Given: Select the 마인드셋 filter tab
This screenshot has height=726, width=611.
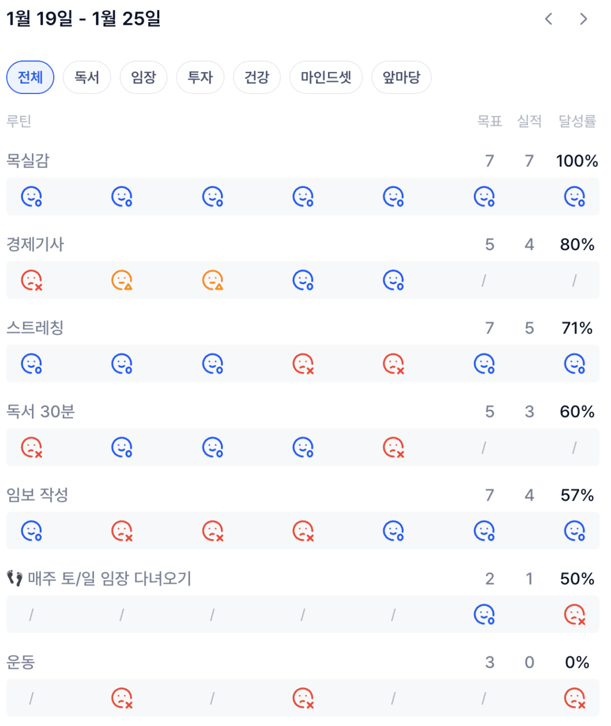Looking at the screenshot, I should (x=326, y=77).
